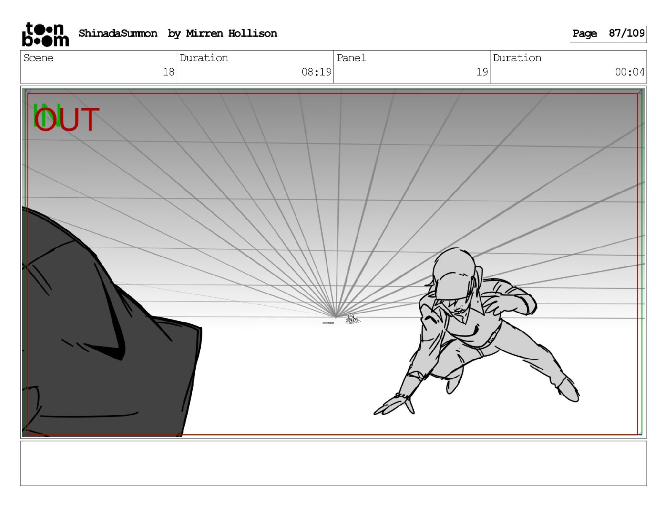This screenshot has height=516, width=668.
Task: Click the 'Panel' header label
Action: click(351, 58)
